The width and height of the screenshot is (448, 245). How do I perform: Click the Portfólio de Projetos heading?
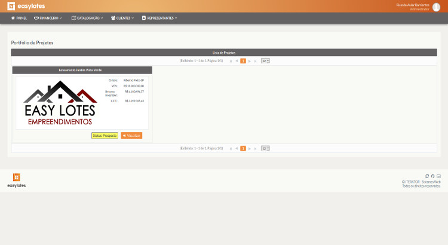pyautogui.click(x=32, y=42)
